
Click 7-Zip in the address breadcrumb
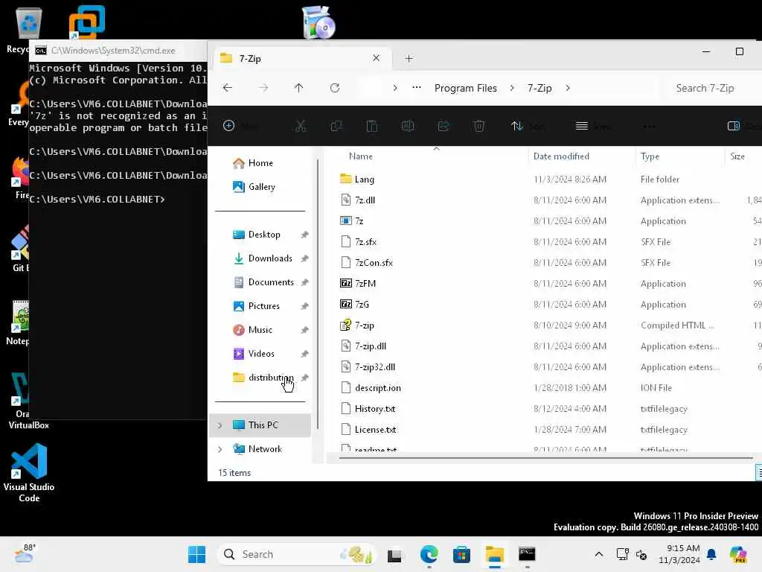(540, 88)
